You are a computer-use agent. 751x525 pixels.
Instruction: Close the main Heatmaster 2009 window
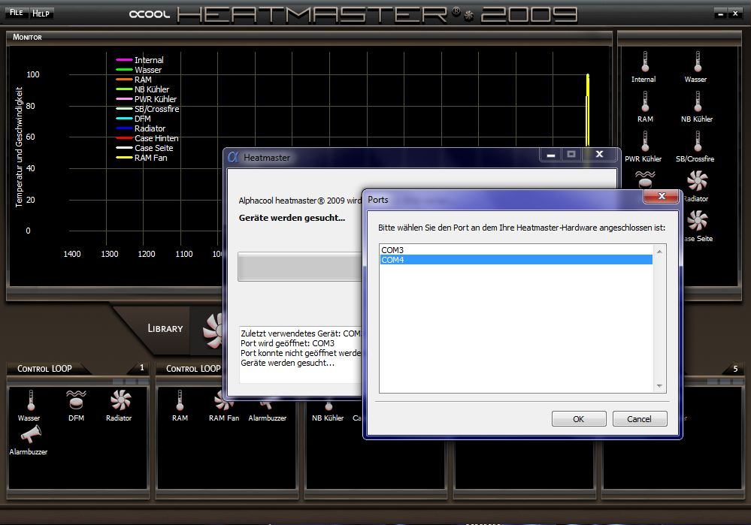coord(735,14)
